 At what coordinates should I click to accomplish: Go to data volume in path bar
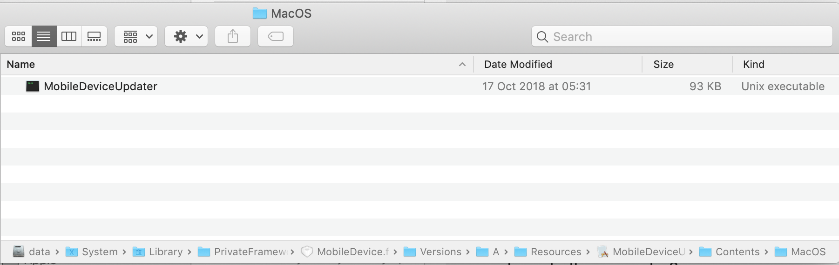click(38, 252)
